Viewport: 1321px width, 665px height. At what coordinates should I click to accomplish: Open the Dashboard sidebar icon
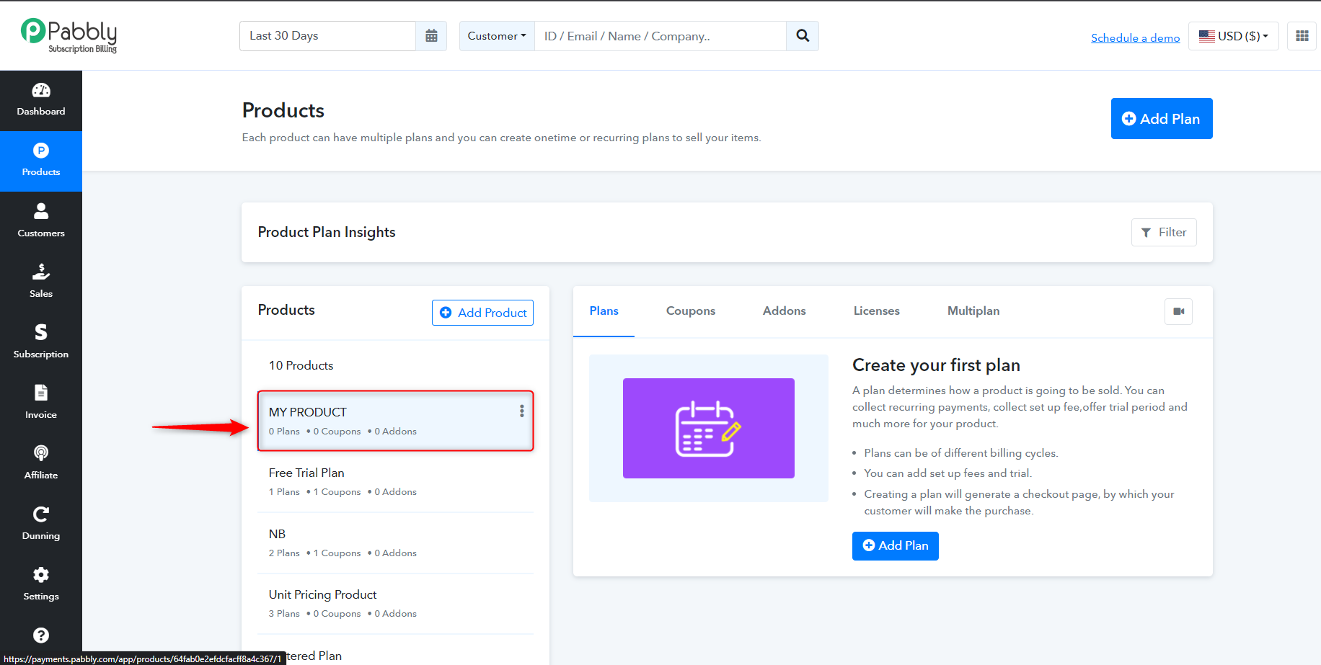[x=41, y=90]
